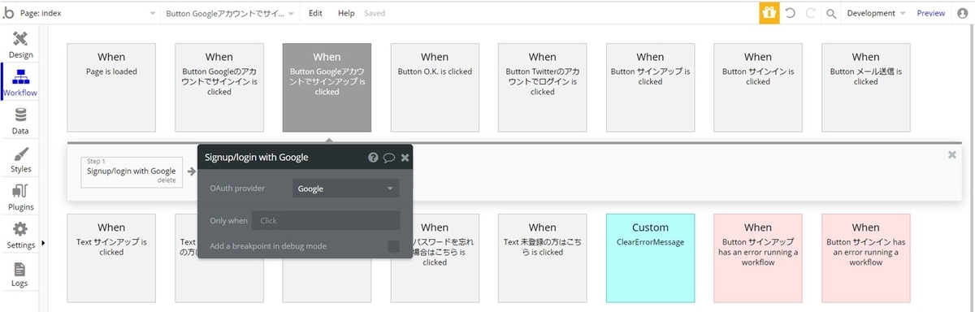Image resolution: width=975 pixels, height=312 pixels.
Task: Select Button サインイン is clicked event
Action: coord(758,87)
